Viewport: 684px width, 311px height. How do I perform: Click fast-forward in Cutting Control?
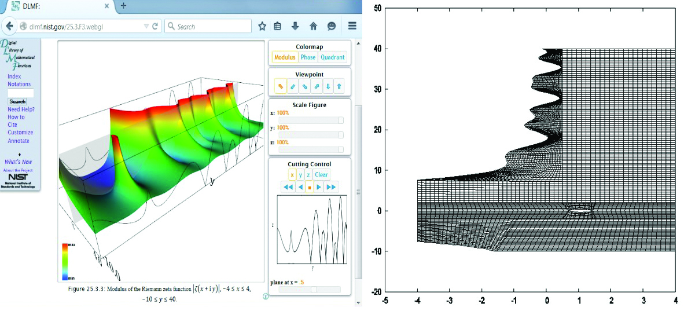pyautogui.click(x=331, y=187)
